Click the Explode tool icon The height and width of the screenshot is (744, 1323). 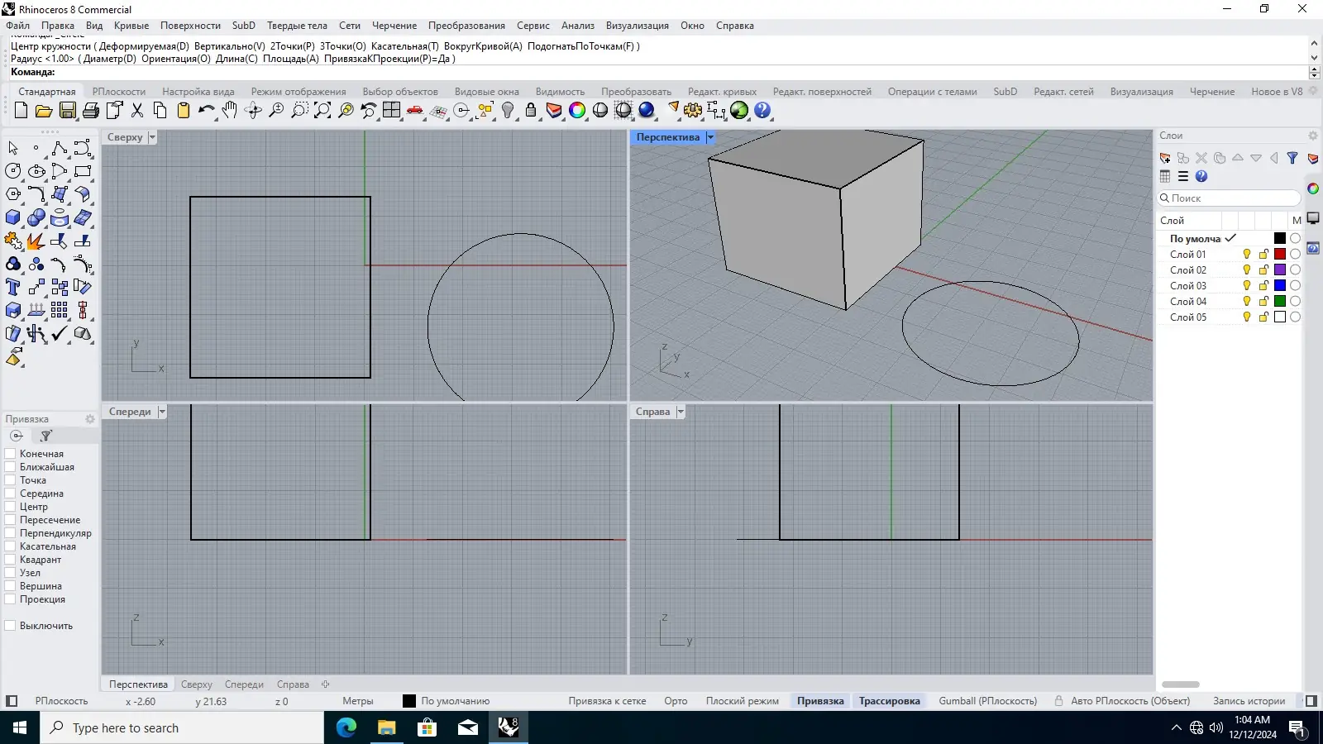[x=36, y=241]
